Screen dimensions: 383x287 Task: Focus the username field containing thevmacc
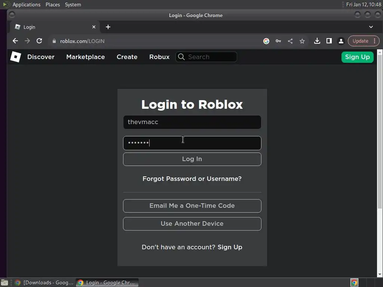coord(192,122)
